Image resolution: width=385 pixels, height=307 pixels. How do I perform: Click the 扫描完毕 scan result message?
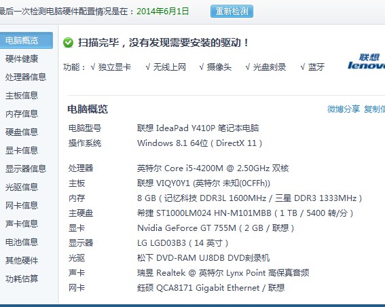tap(163, 43)
